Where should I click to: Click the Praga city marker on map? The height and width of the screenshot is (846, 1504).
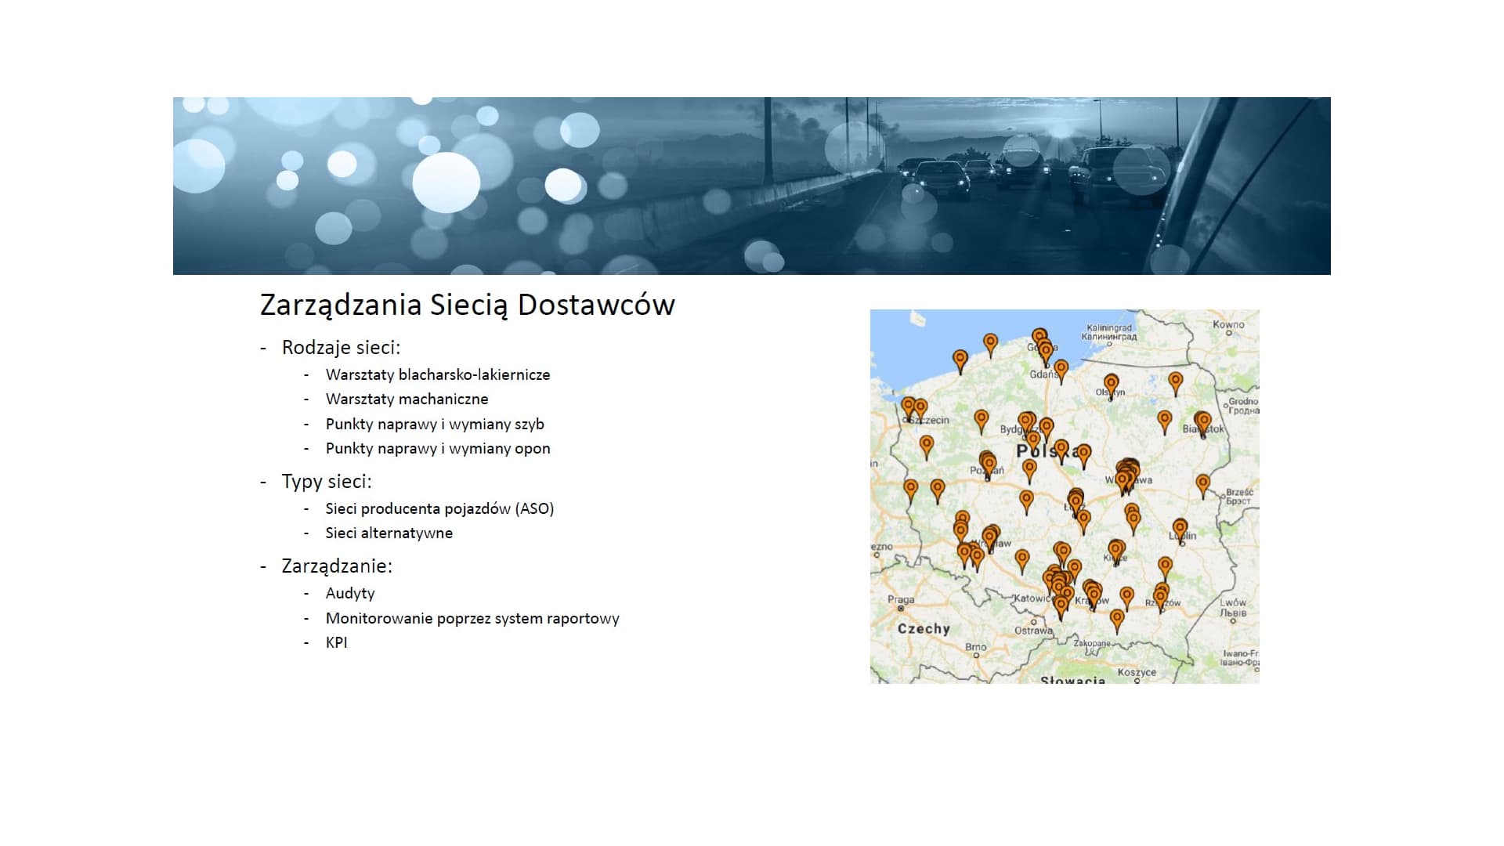901,608
